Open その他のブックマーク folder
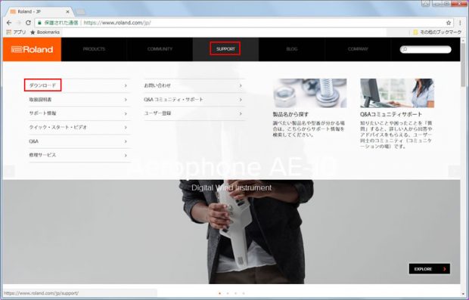469x300 pixels. click(x=437, y=32)
